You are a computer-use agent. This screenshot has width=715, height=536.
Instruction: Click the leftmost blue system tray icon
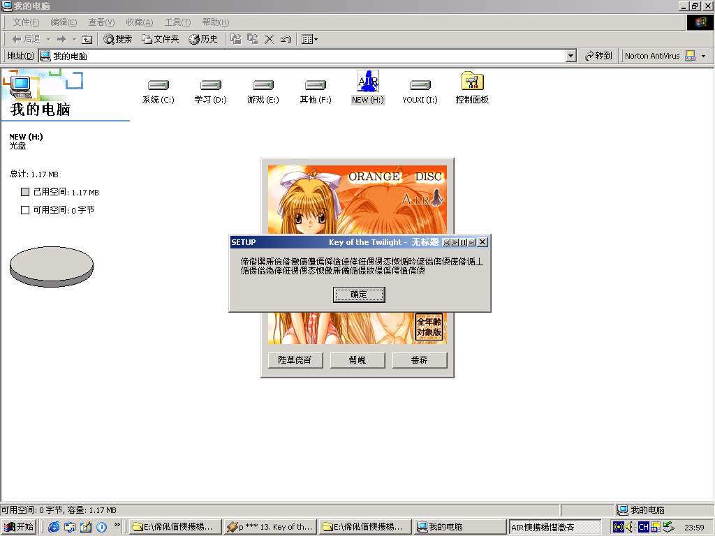(619, 527)
